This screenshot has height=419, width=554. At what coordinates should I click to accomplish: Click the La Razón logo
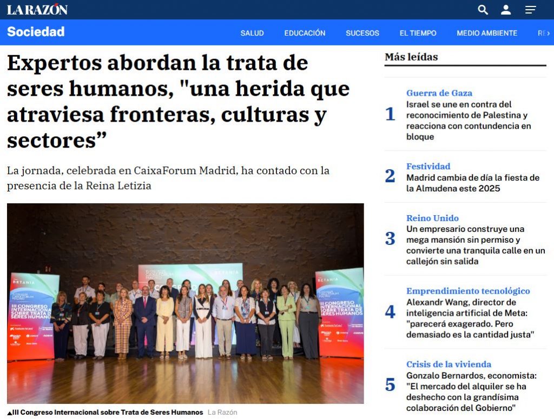tap(37, 10)
